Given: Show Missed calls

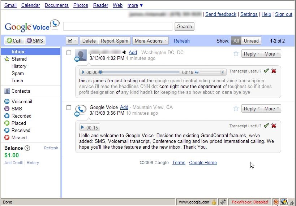Looking at the screenshot, I should pyautogui.click(x=19, y=137).
